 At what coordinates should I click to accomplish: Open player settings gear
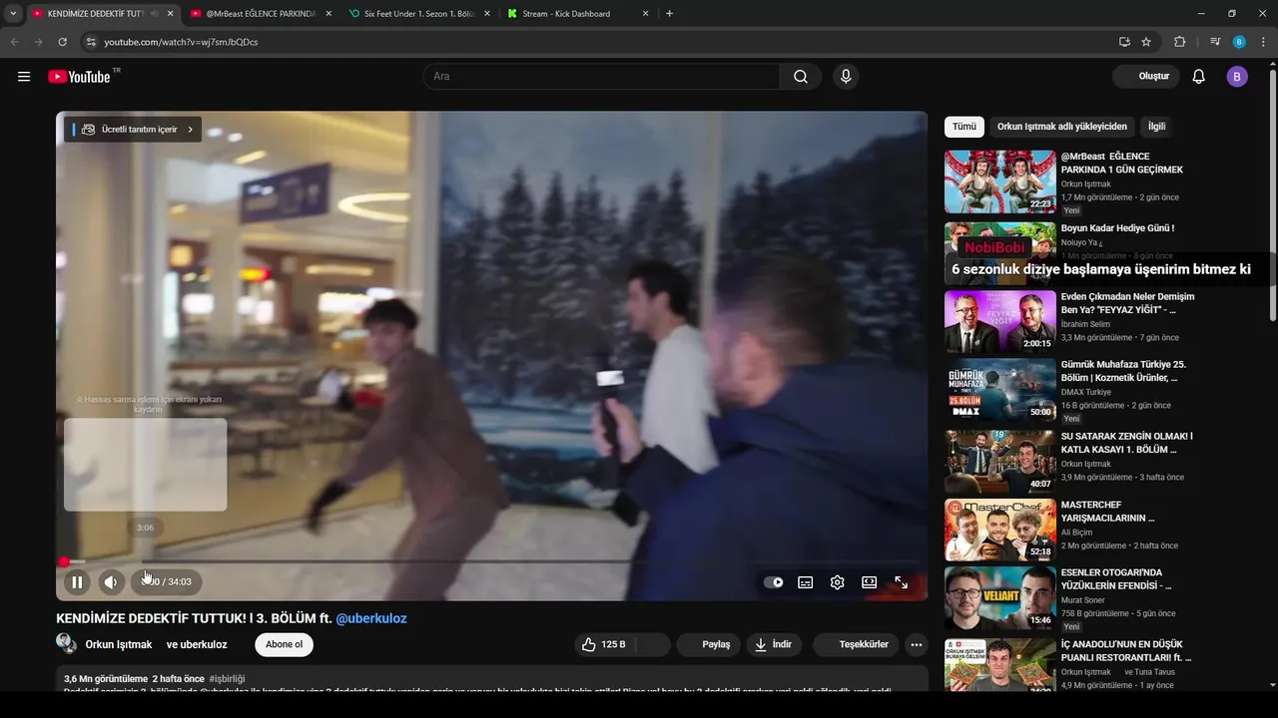[x=838, y=582]
